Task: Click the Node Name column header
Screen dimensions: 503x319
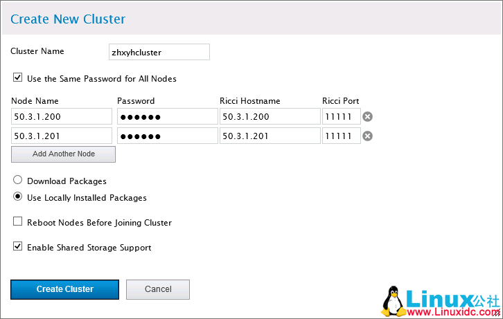Action: coord(35,101)
